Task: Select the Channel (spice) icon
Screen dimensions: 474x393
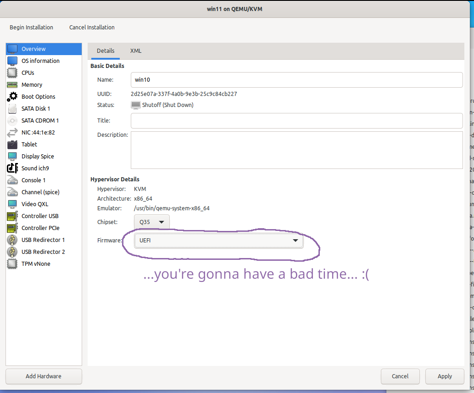Action: pos(12,192)
